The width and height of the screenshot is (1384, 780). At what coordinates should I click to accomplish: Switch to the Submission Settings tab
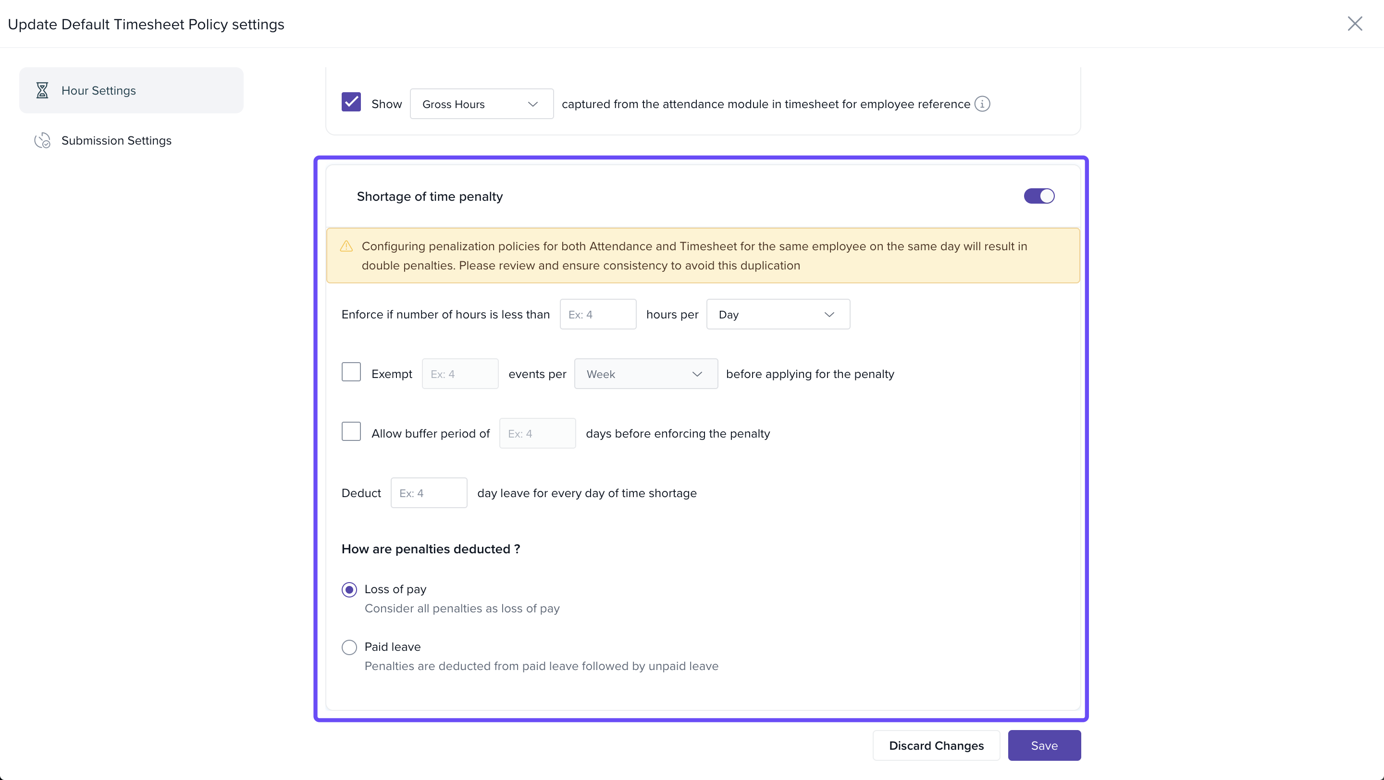(116, 141)
